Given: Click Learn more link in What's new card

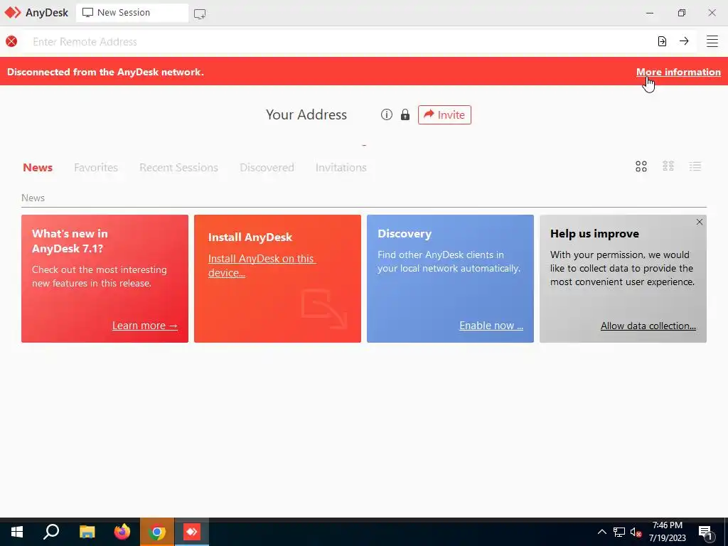Looking at the screenshot, I should click(145, 326).
